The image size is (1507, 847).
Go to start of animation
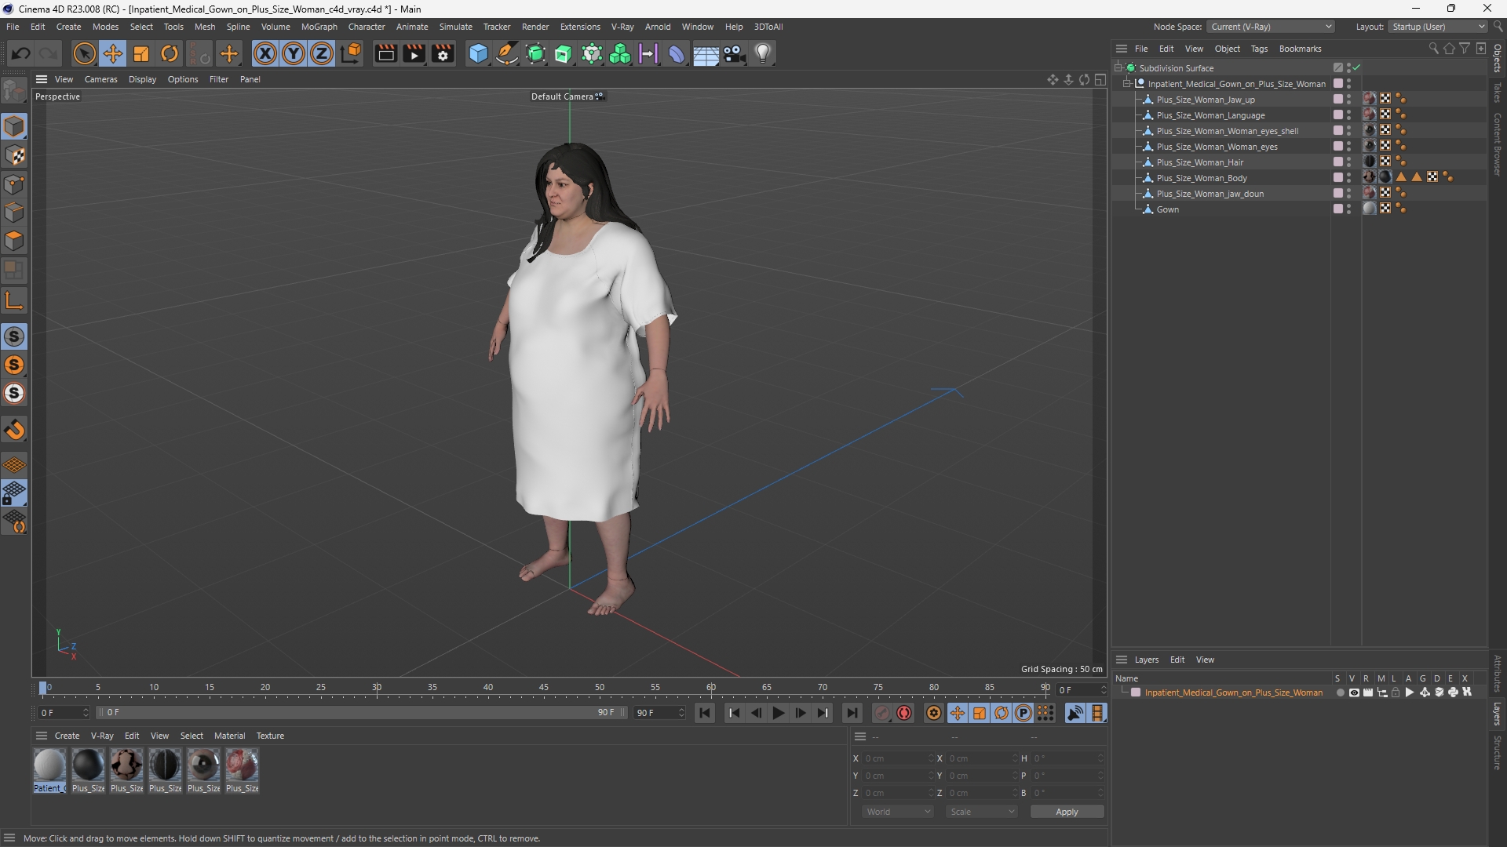[x=705, y=713]
